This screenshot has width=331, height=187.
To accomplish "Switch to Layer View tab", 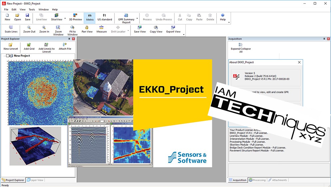I will coord(35,180).
